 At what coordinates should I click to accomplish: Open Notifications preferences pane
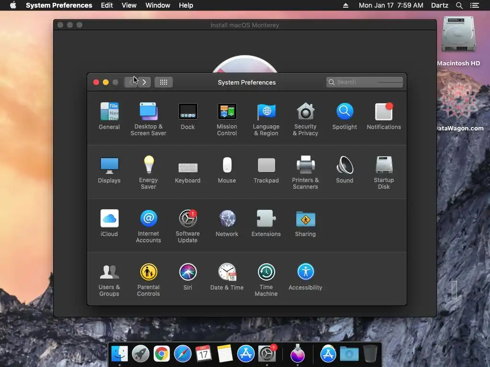click(x=384, y=116)
